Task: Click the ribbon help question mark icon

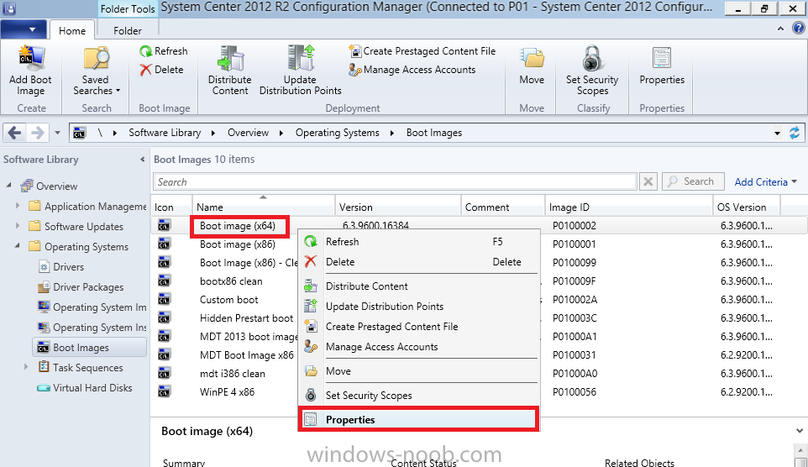Action: [798, 29]
